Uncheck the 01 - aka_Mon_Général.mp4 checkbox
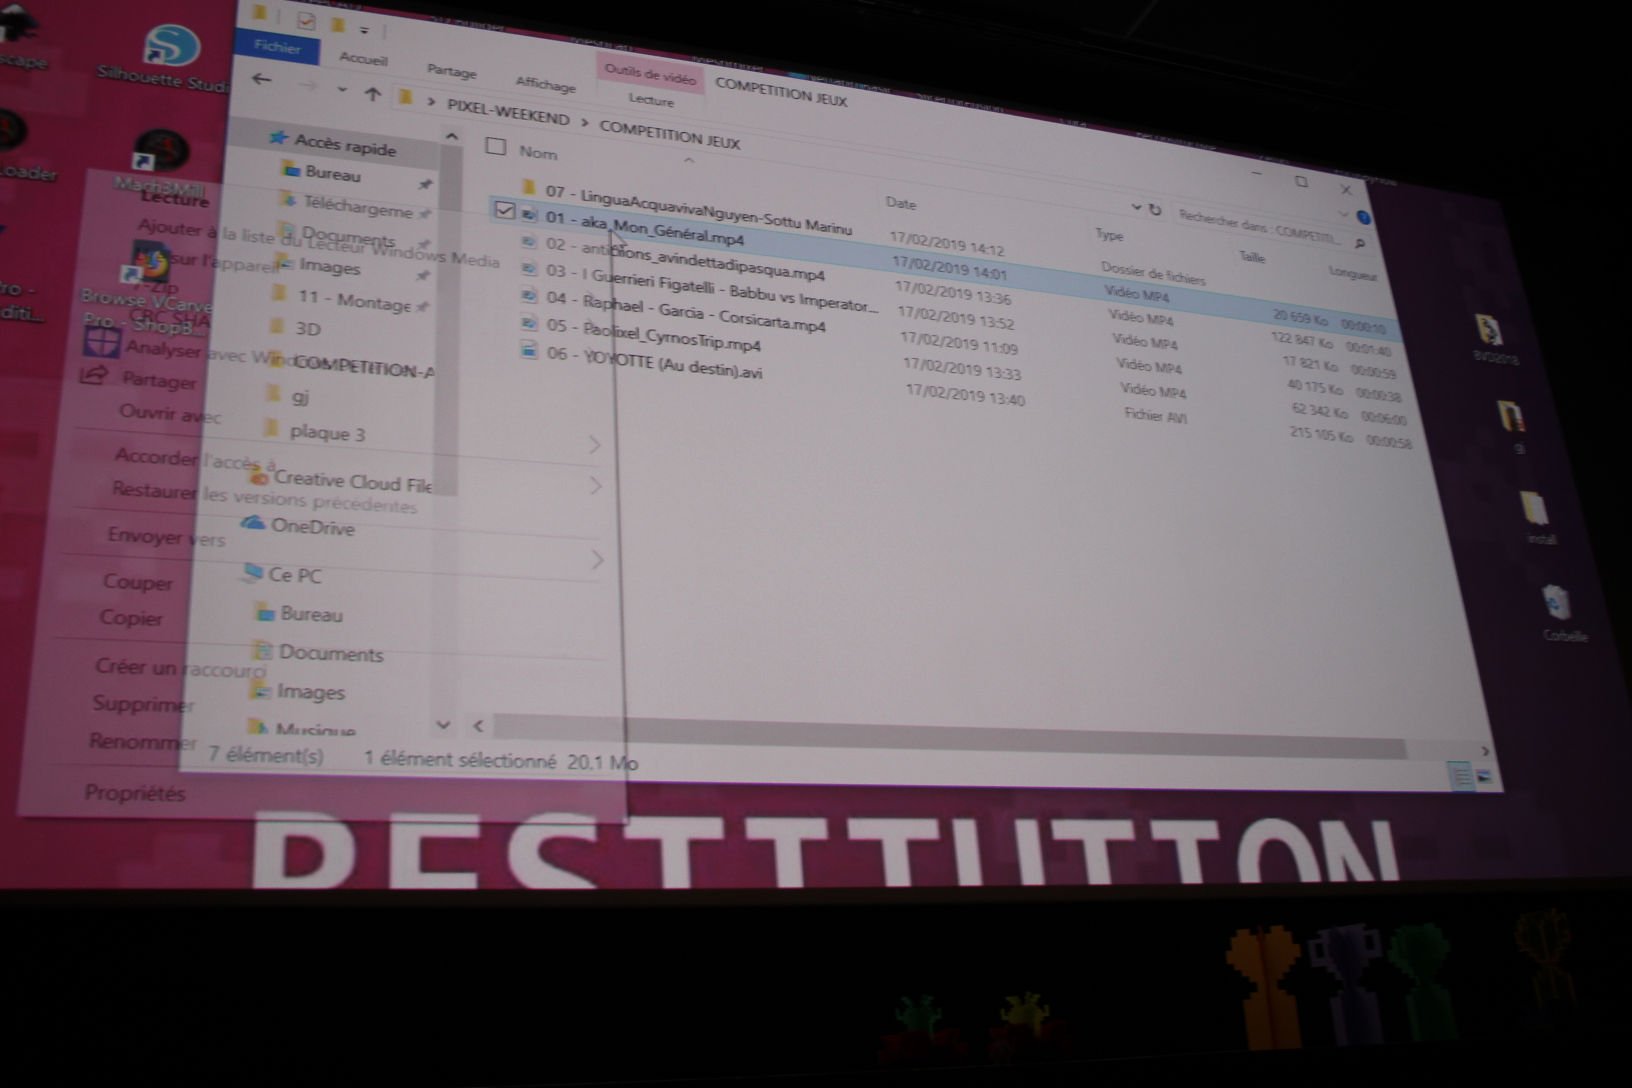This screenshot has width=1632, height=1088. 504,210
